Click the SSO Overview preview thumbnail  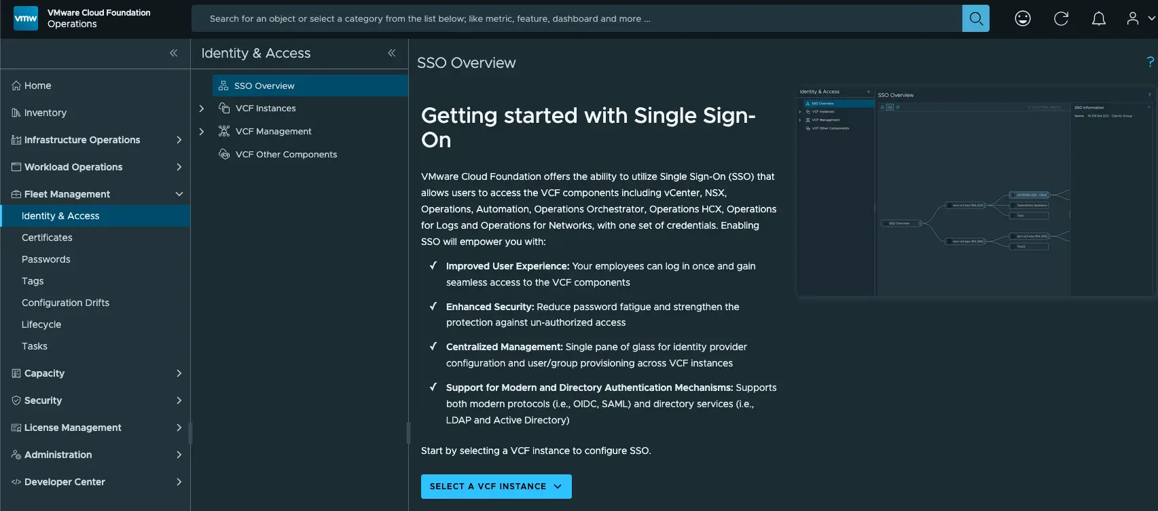(976, 192)
